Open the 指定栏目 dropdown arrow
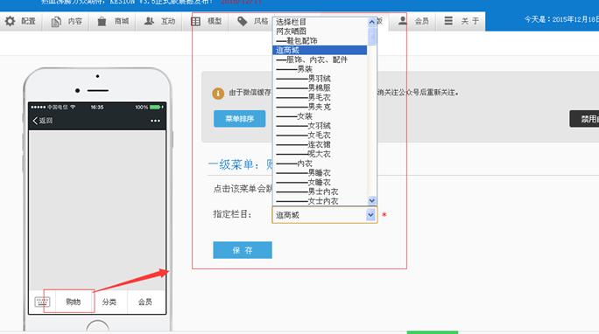The height and width of the screenshot is (334, 599). point(370,215)
